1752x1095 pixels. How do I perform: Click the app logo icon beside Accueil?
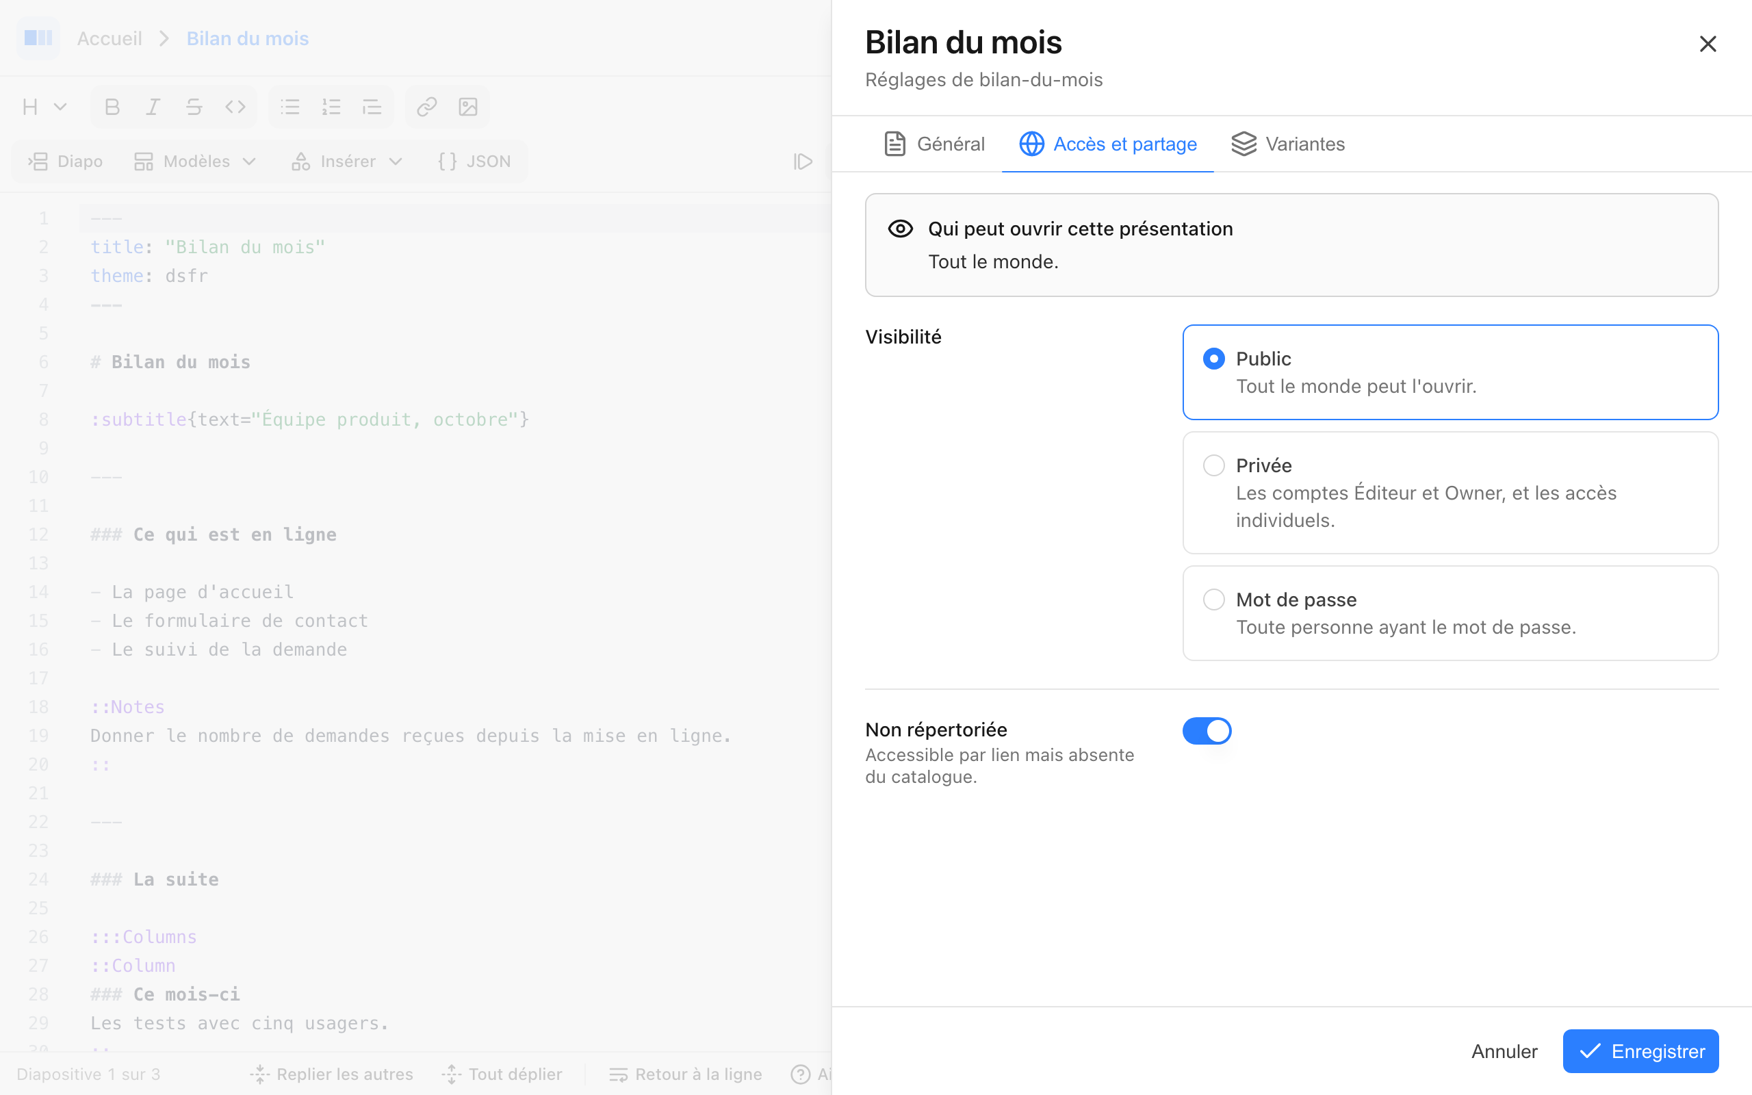(x=38, y=38)
